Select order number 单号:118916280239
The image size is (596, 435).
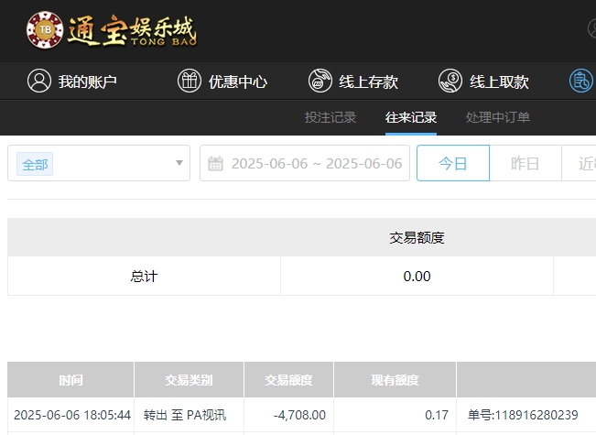[523, 415]
